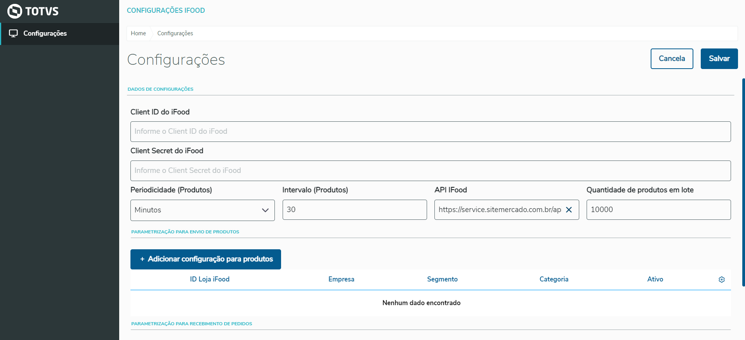Screen dimensions: 745x340
Task: Click the ID Loja iFood column header
Action: 210,279
